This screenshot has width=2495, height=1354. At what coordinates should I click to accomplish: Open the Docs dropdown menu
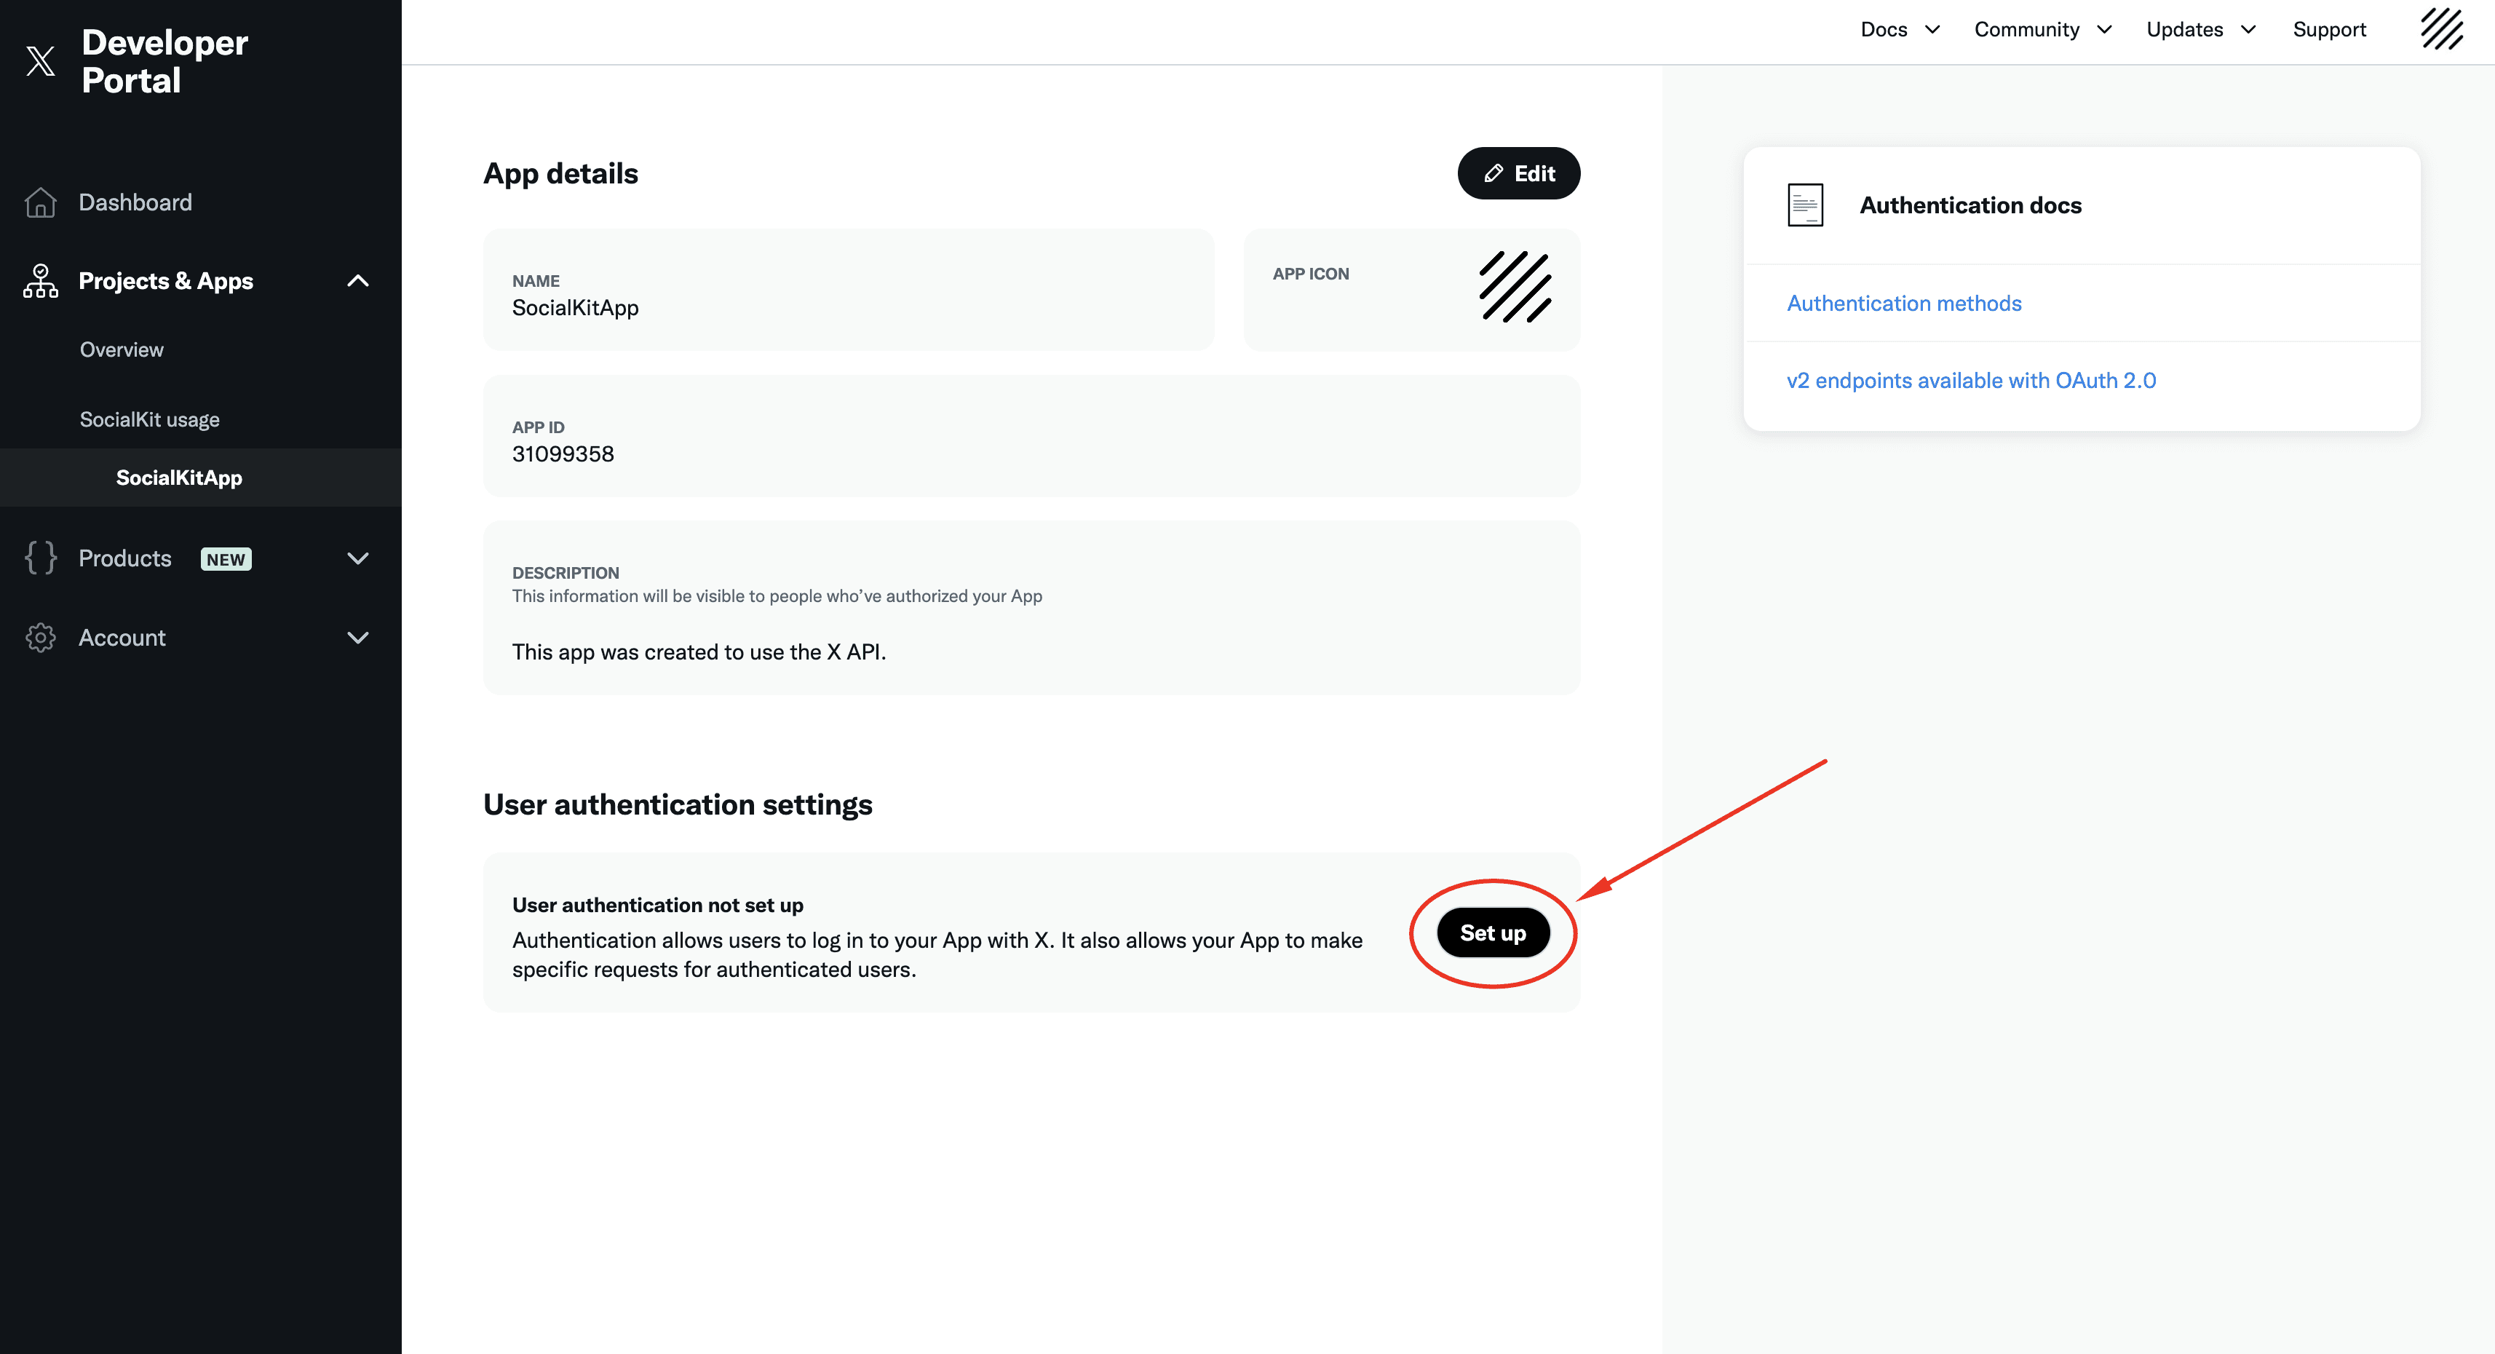point(1900,30)
